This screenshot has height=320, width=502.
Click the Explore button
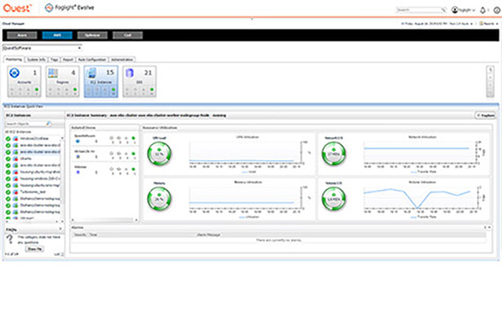pyautogui.click(x=485, y=115)
